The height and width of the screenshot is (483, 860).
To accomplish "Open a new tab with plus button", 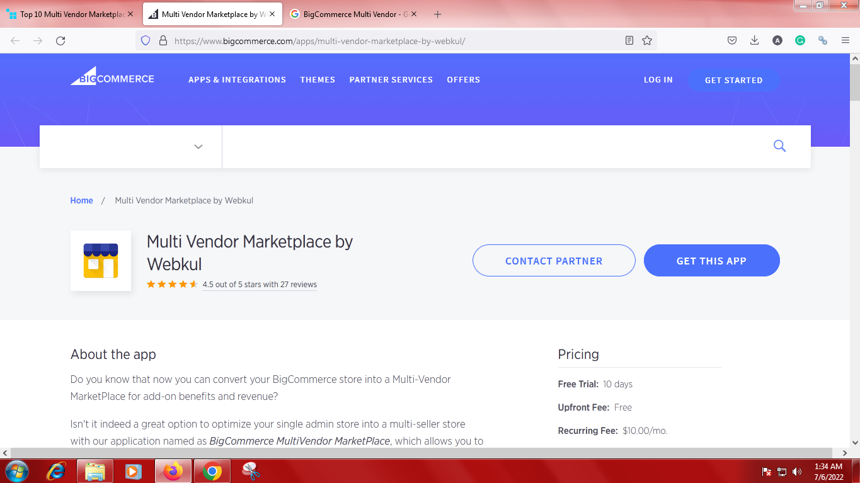I will [438, 14].
